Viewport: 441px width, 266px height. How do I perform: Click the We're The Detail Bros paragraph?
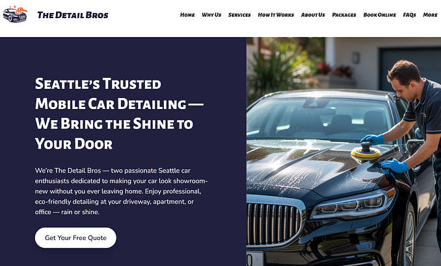(121, 191)
